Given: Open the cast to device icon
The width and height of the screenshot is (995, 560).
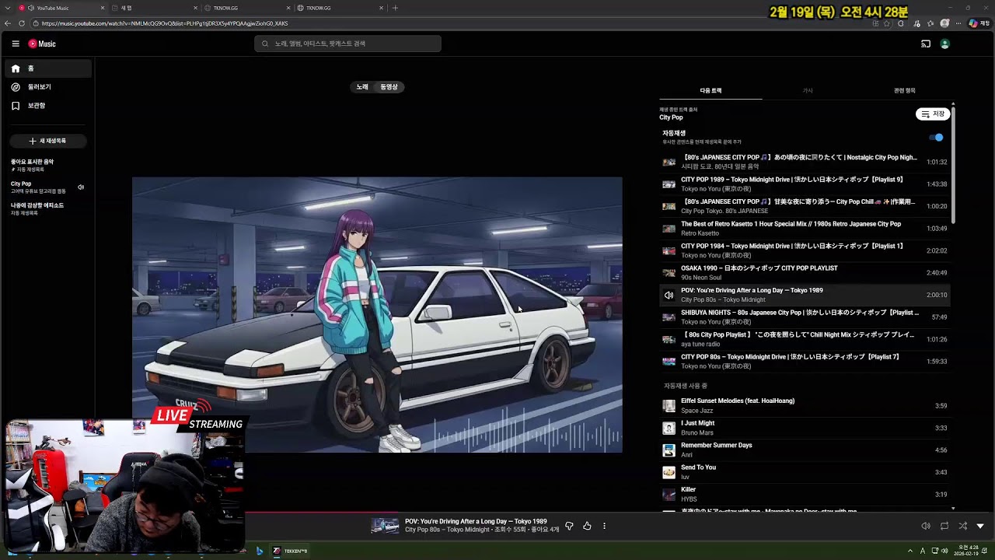Looking at the screenshot, I should pyautogui.click(x=926, y=44).
